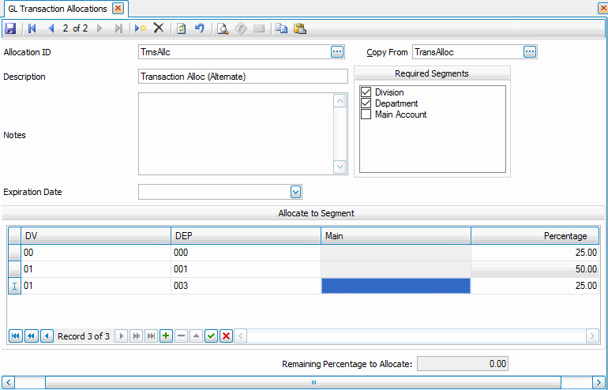Screen dimensions: 608x390
Task: Cancel grid edit with red X button
Action: pos(226,336)
